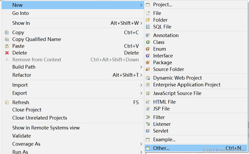Click the Interface icon
Screen dimensions: 249x154
(148, 56)
